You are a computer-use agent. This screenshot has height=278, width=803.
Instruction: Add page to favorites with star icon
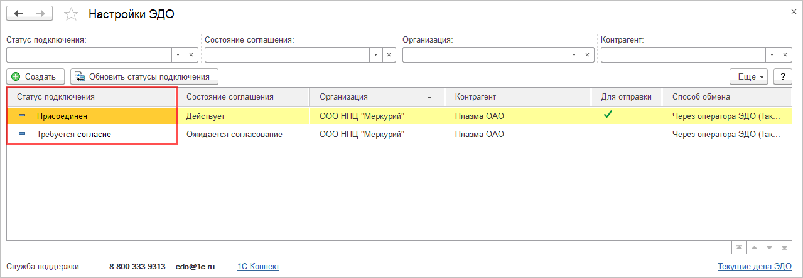coord(72,14)
